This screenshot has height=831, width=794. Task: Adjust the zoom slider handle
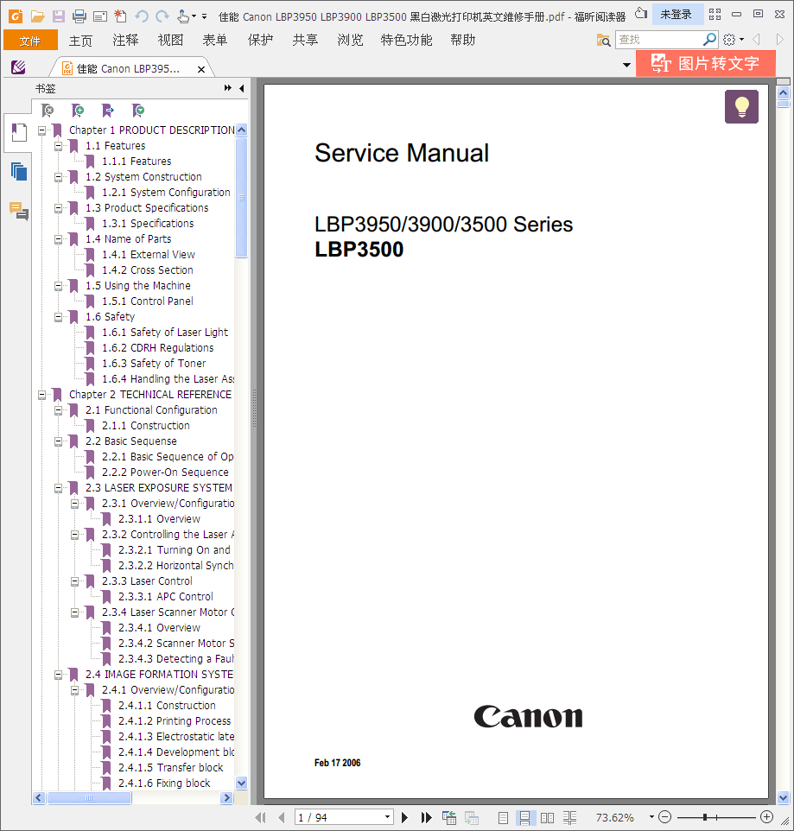click(705, 817)
